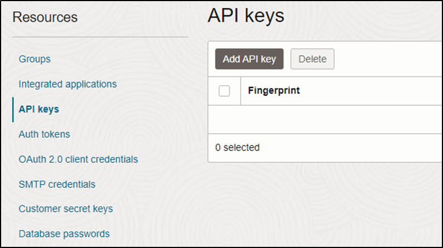
Task: Navigate to Database passwords
Action: (x=64, y=234)
